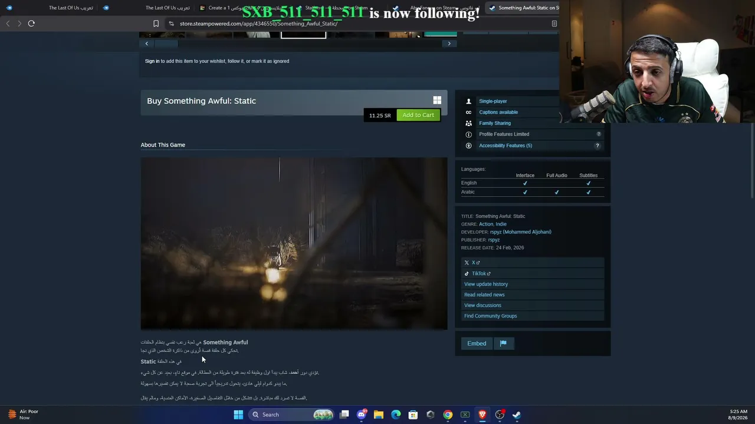Open the reader mode icon in address bar

point(554,24)
